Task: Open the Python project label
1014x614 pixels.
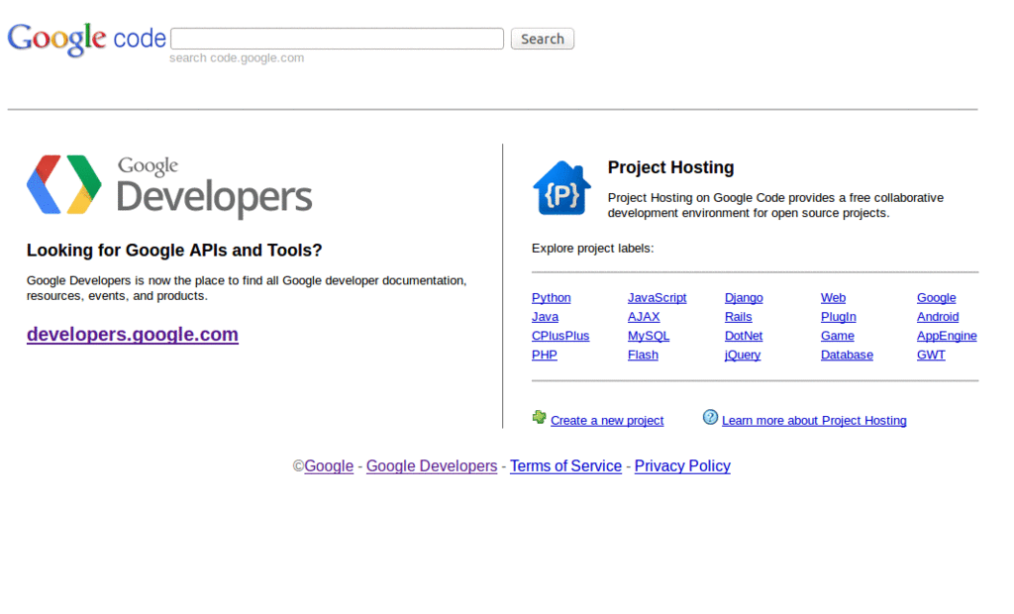Action: point(551,298)
